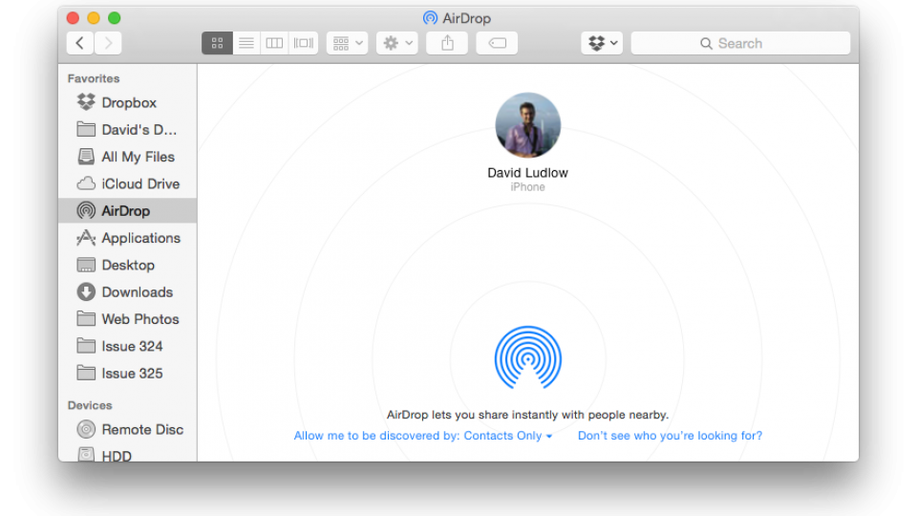Click the Devices section header
Screen dimensions: 917x516
point(90,405)
